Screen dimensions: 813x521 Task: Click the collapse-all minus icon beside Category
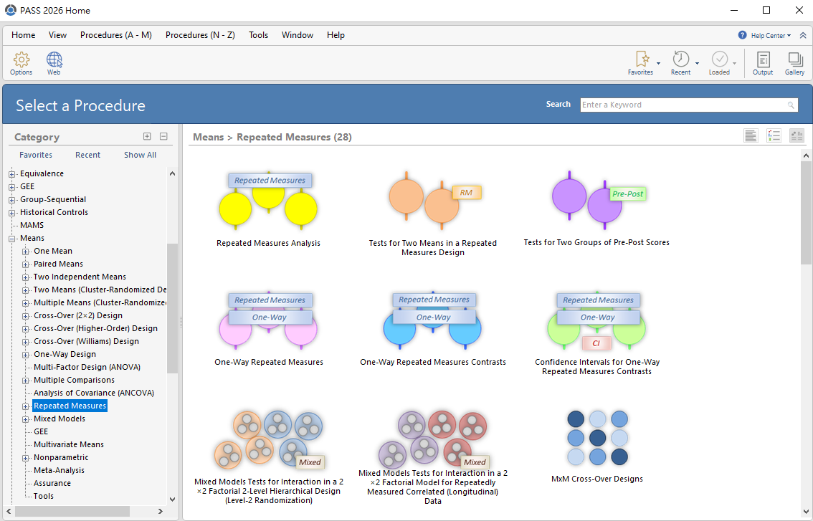[x=163, y=136]
